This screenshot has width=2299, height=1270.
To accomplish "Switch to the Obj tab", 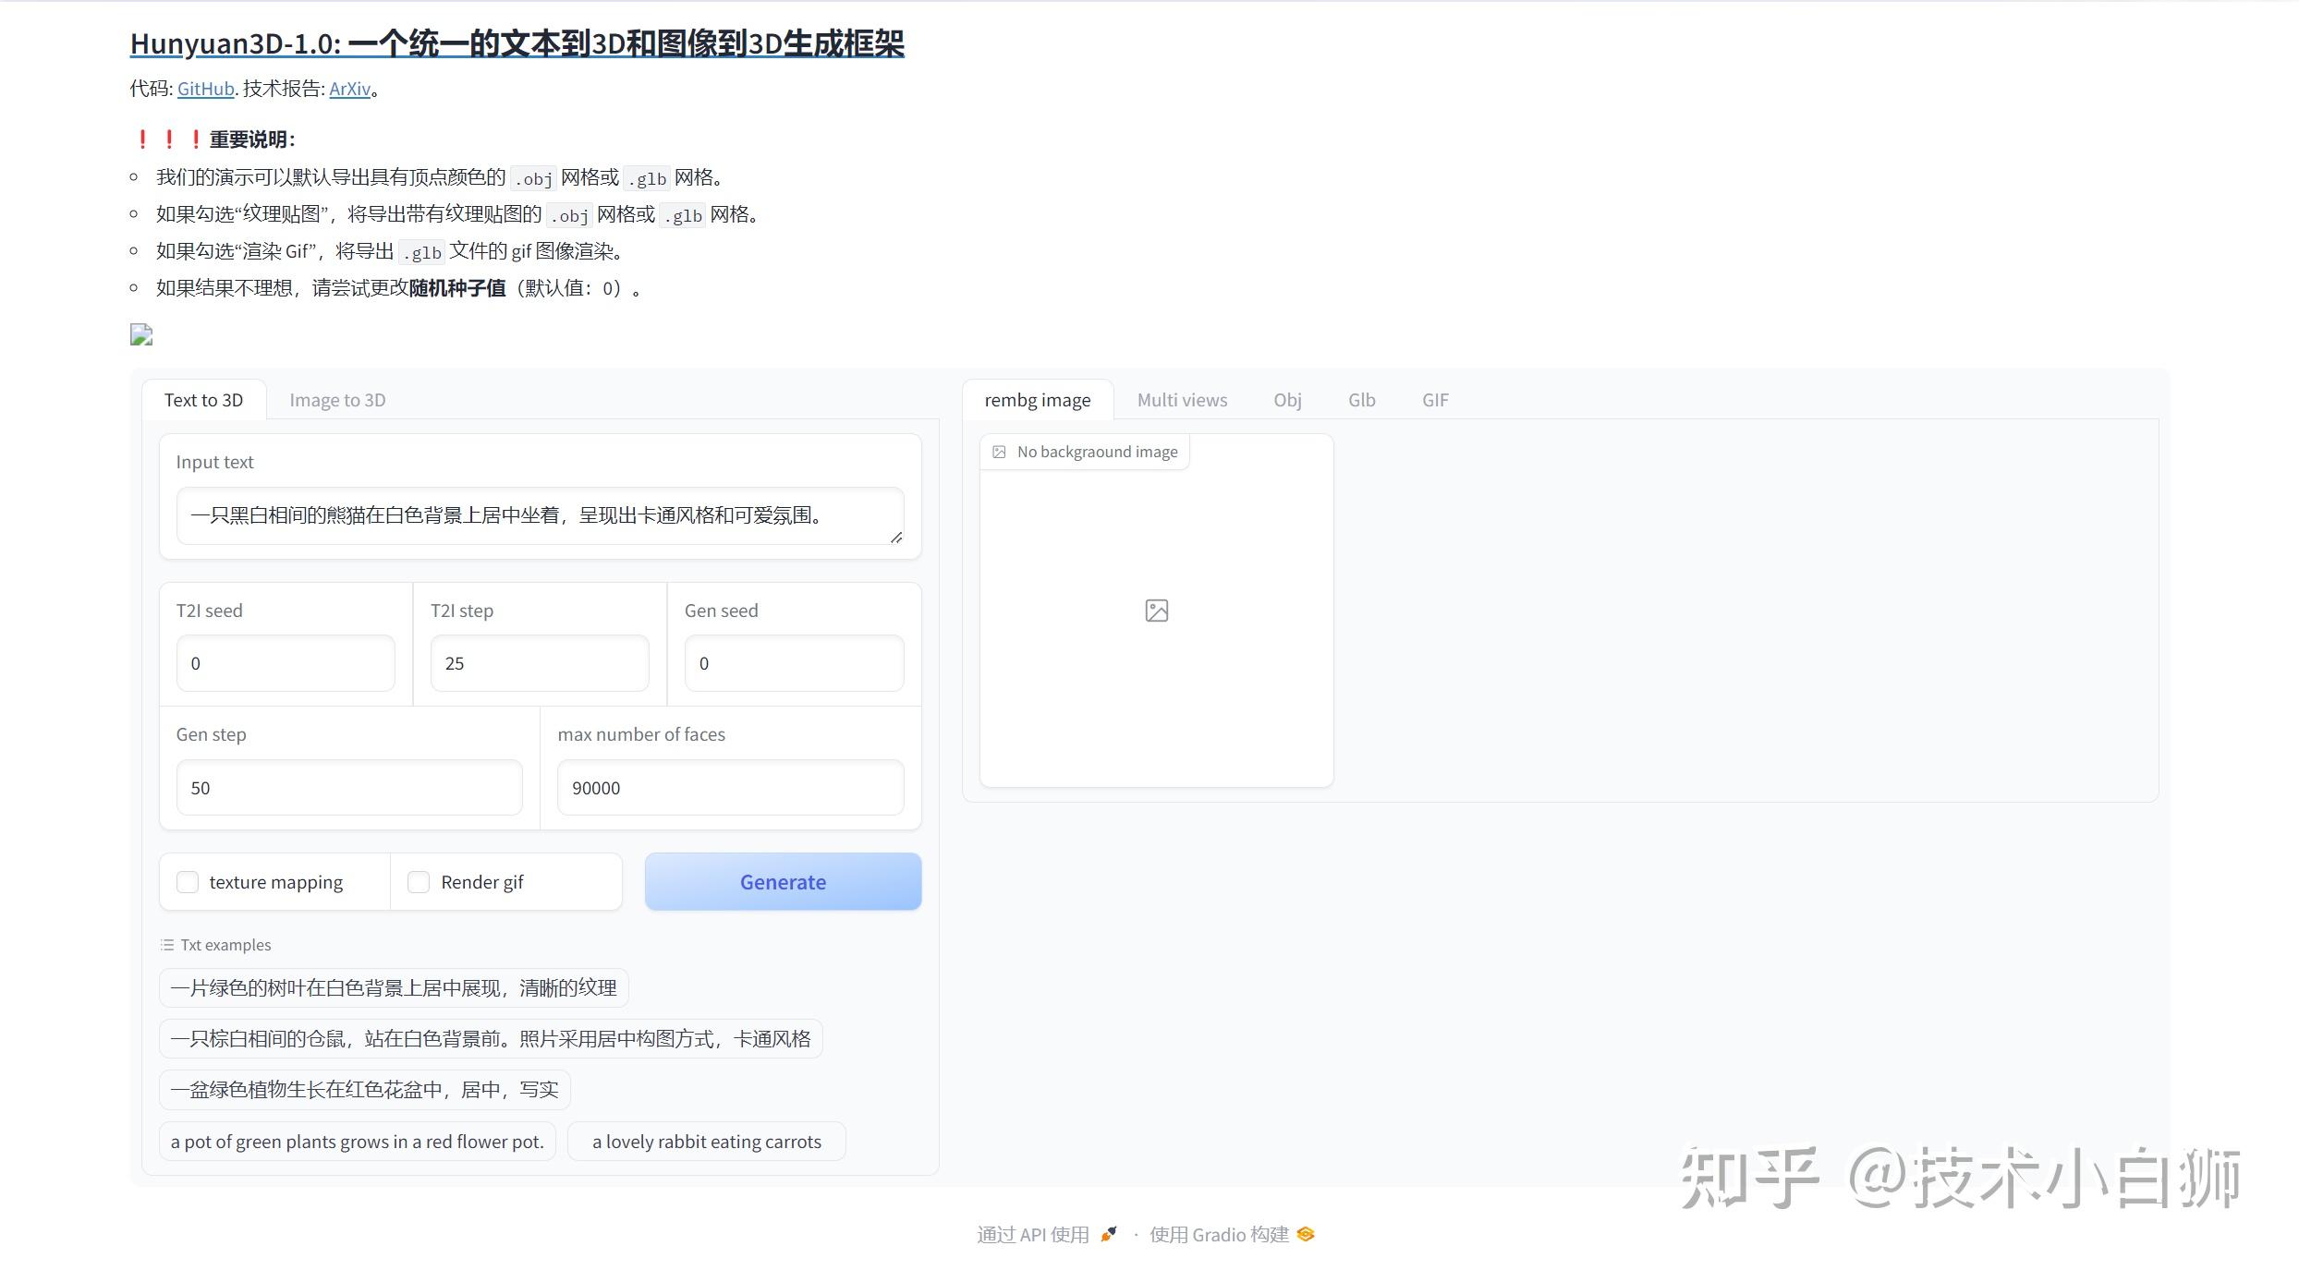I will click(x=1287, y=399).
